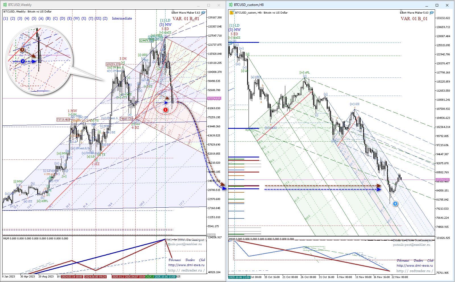The height and width of the screenshot is (282, 455).
Task: Click the candlestick icon in BTCUSD_custom,H8 title bar
Action: [x=231, y=5]
